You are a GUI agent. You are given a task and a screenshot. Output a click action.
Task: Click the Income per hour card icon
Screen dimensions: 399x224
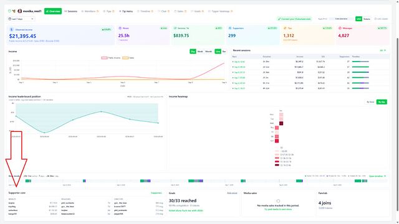tap(175, 28)
